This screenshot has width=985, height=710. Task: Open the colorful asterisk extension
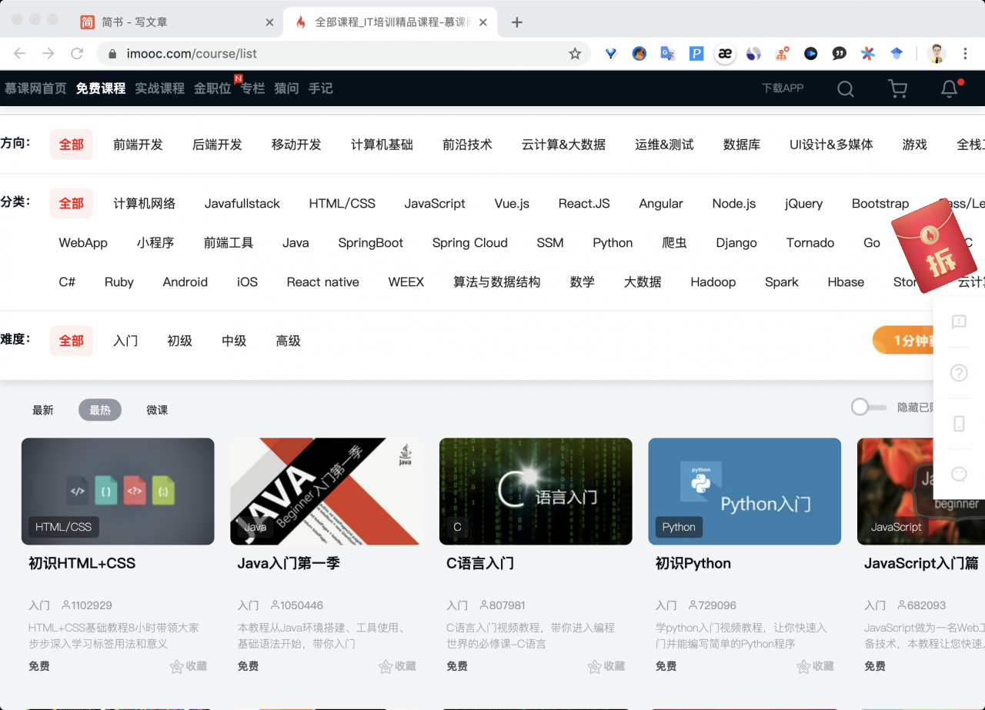click(x=868, y=53)
